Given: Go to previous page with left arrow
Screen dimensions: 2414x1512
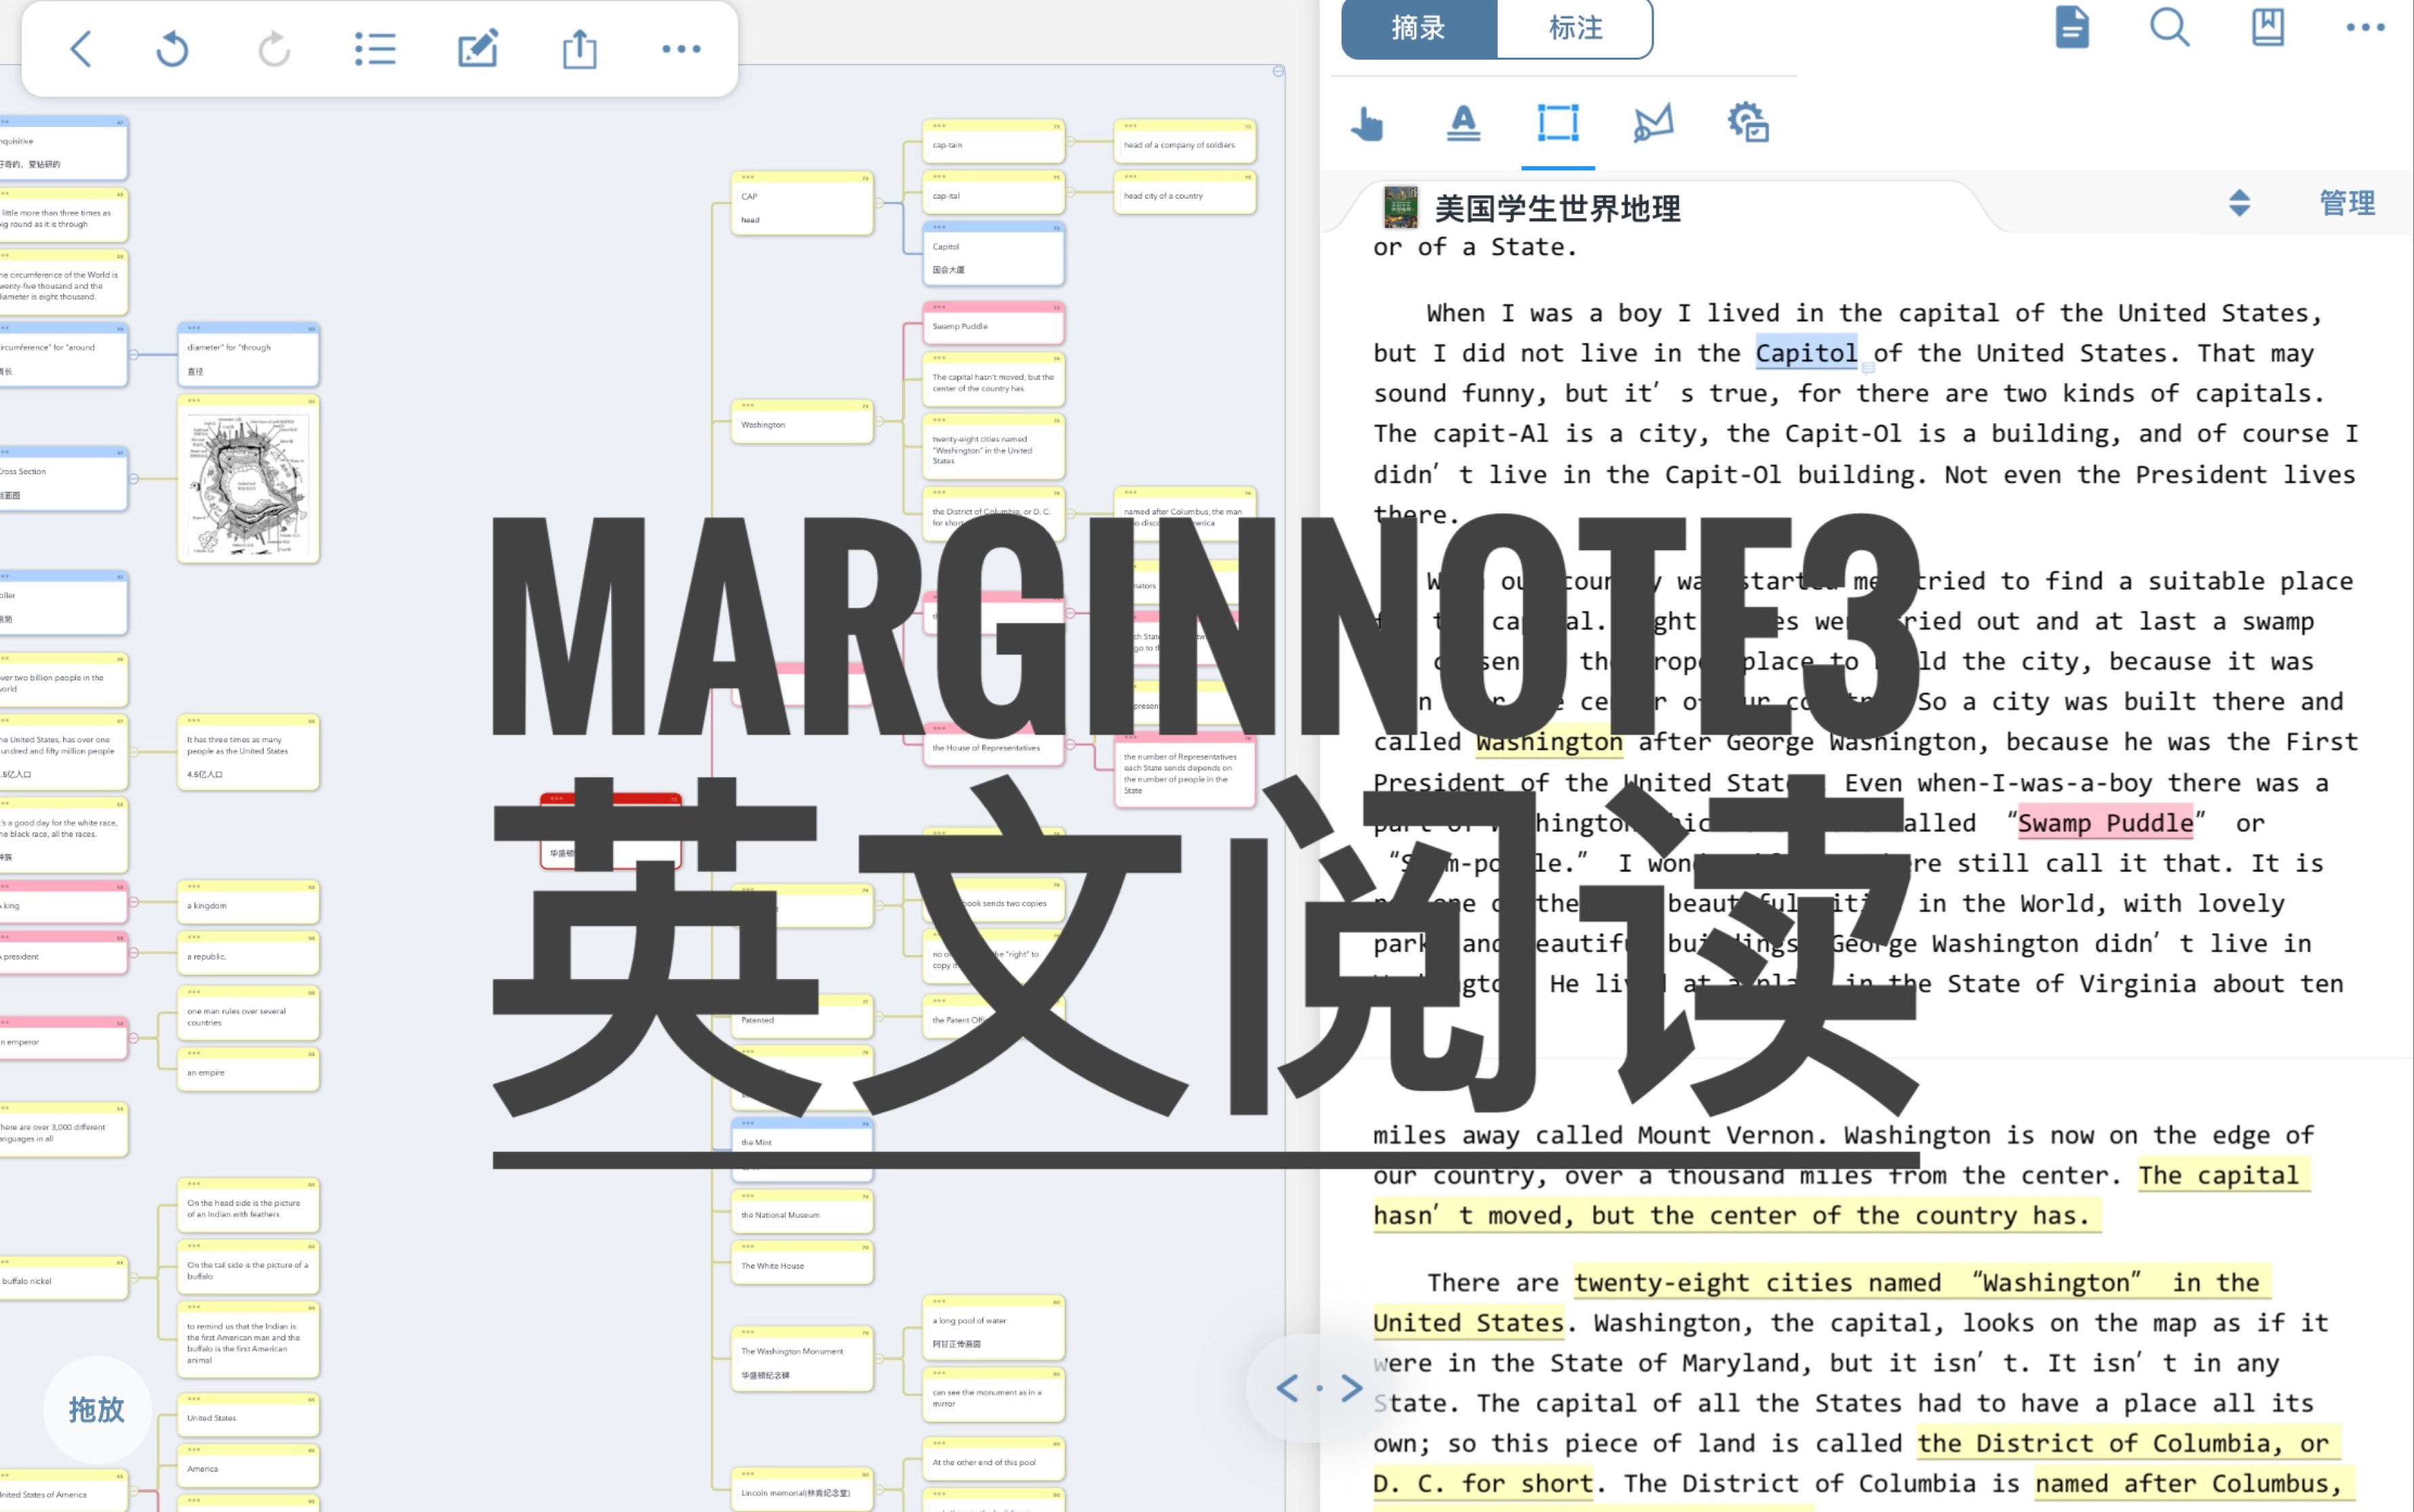Looking at the screenshot, I should coord(1287,1388).
